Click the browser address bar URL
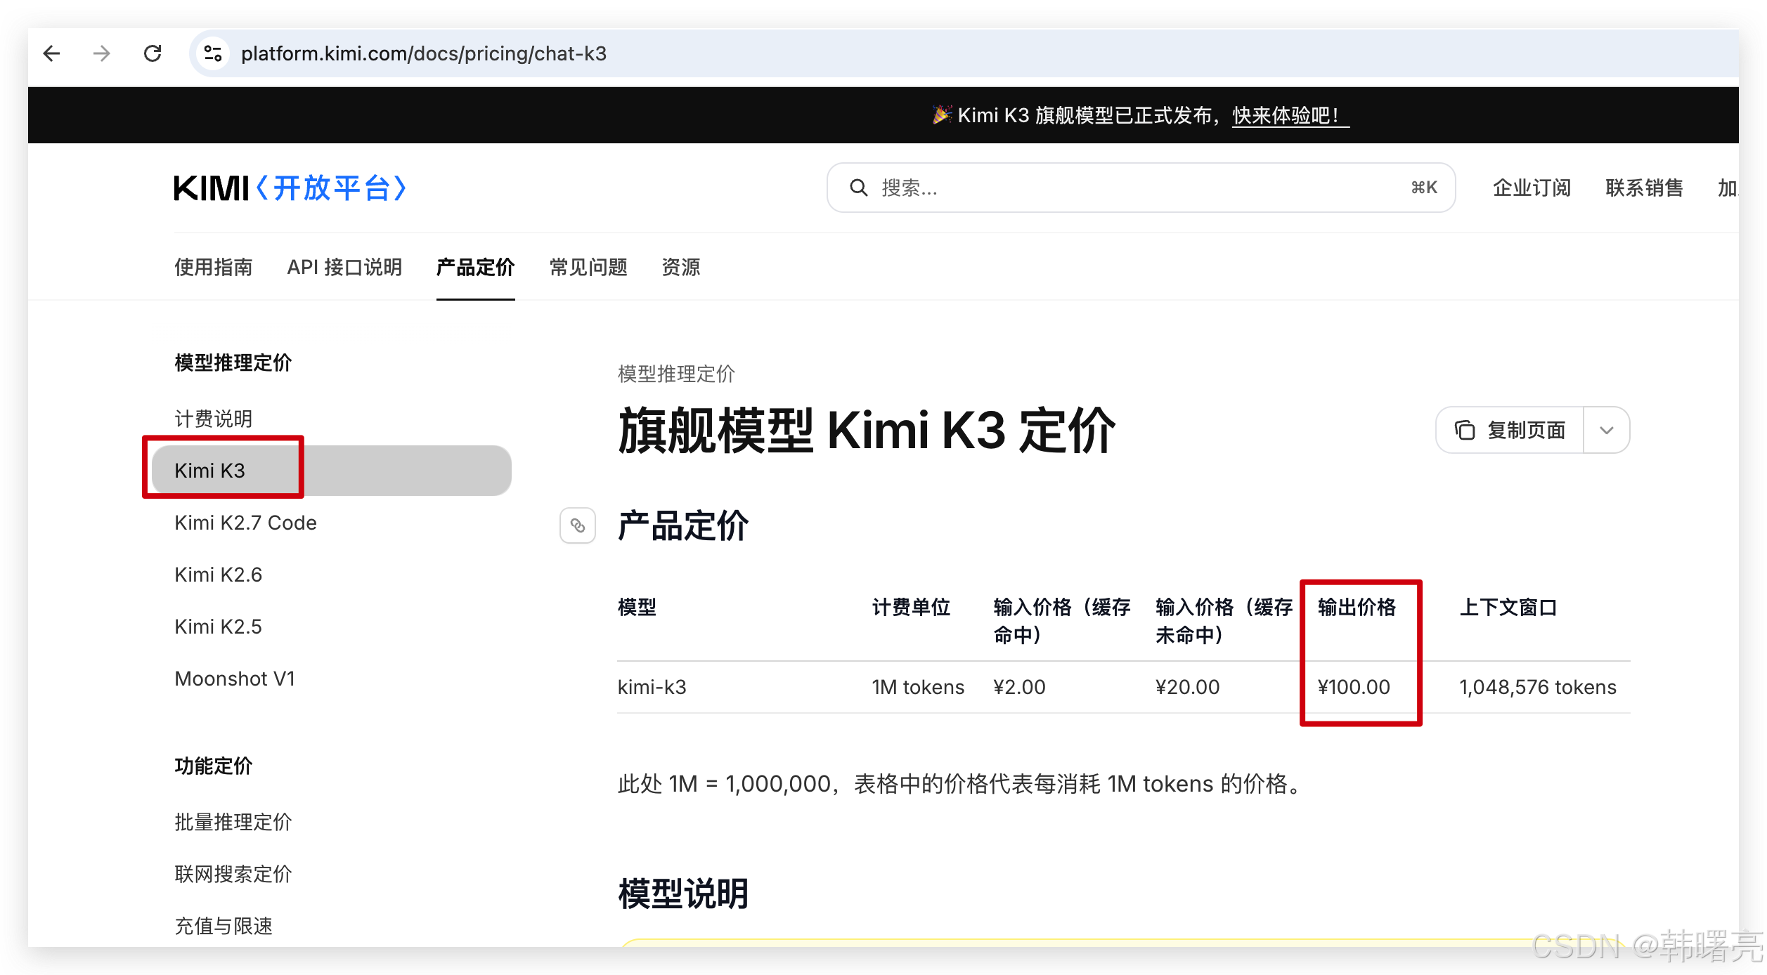The width and height of the screenshot is (1767, 975). click(424, 53)
